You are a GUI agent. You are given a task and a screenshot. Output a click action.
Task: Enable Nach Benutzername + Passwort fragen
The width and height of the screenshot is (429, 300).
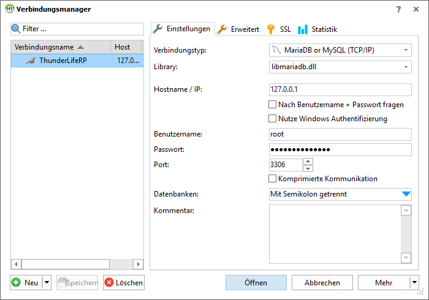tap(273, 105)
